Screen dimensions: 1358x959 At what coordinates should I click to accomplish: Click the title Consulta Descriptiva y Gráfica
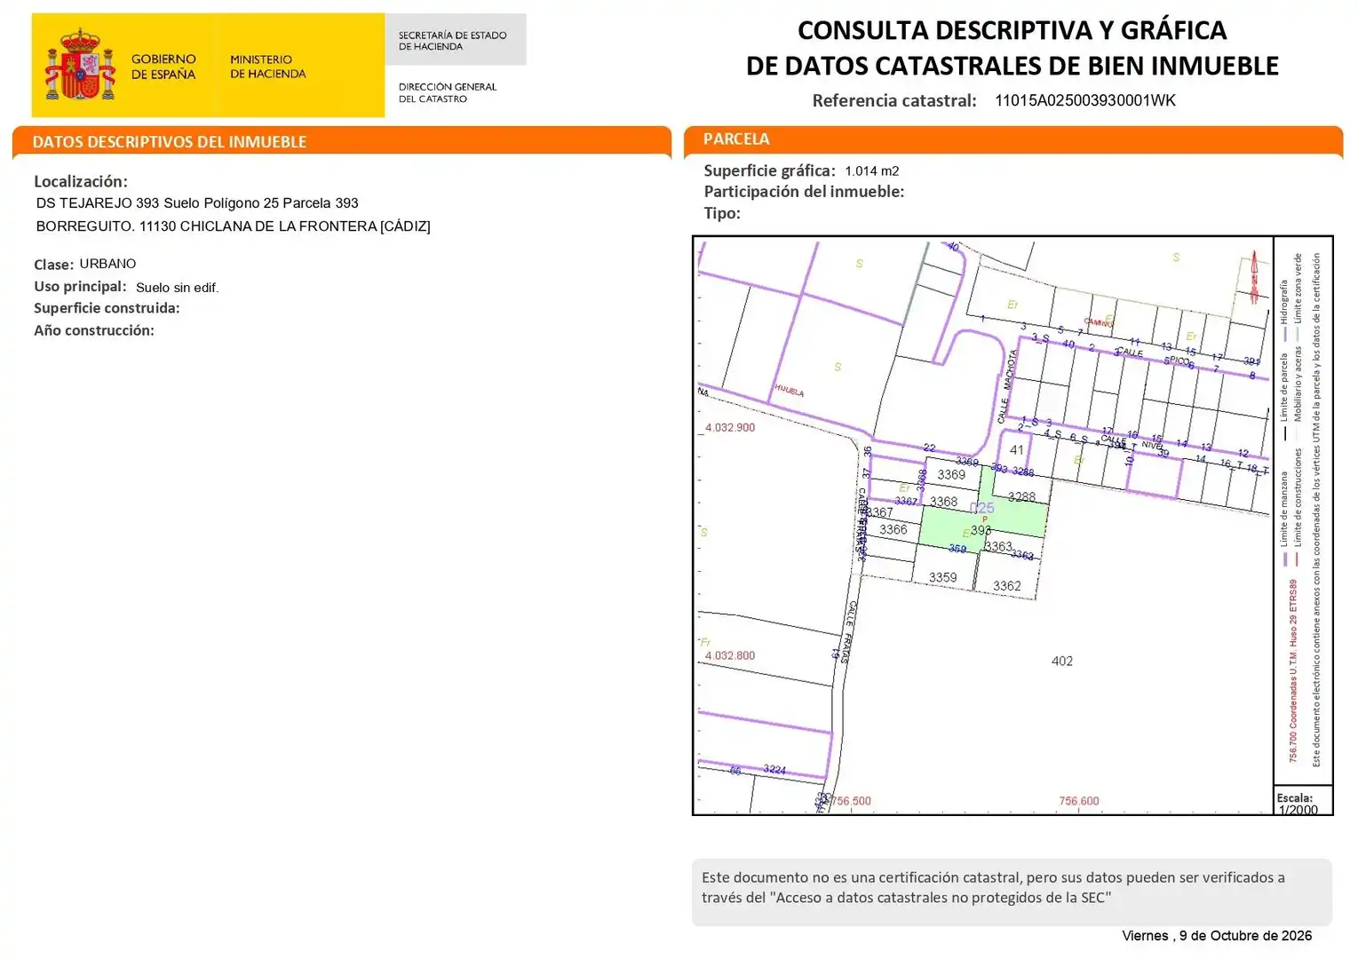tap(1012, 48)
